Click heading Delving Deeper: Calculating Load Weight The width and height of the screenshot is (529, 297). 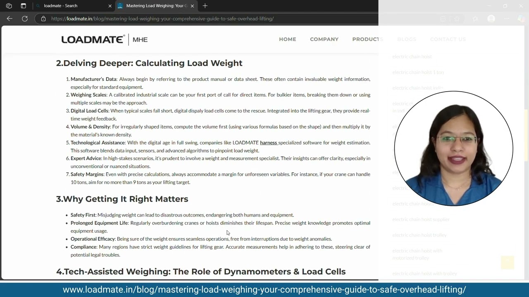[x=149, y=63]
